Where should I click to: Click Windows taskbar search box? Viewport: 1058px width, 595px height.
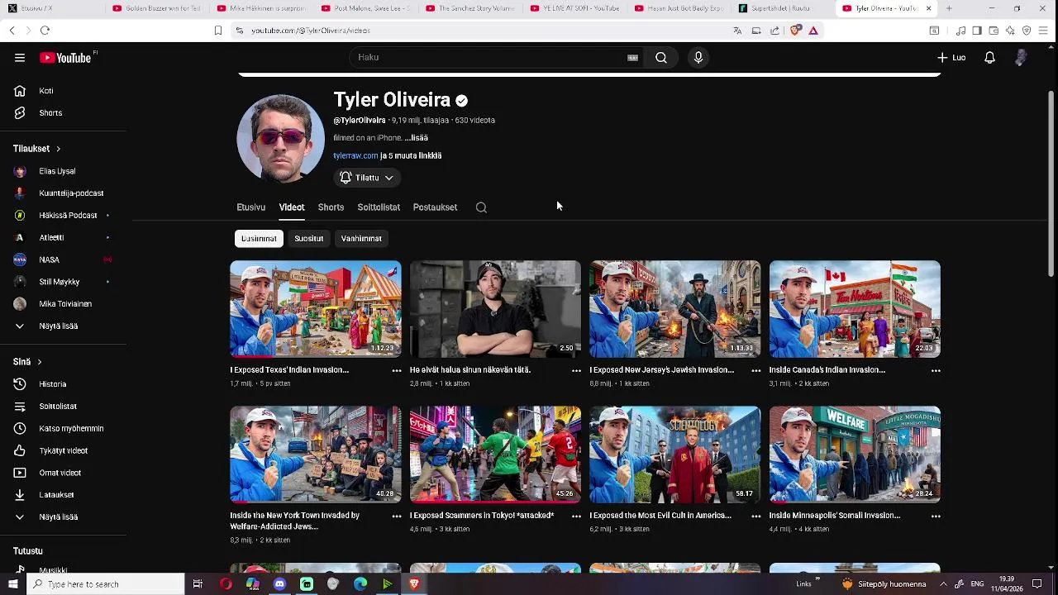106,584
